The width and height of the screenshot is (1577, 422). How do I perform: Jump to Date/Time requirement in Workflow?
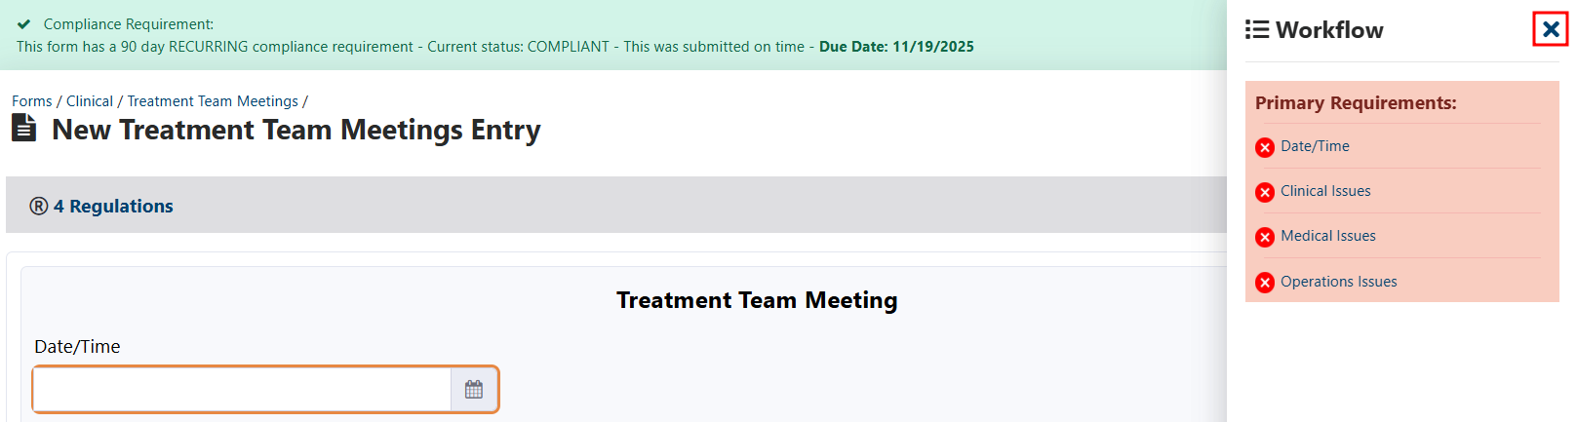point(1315,146)
